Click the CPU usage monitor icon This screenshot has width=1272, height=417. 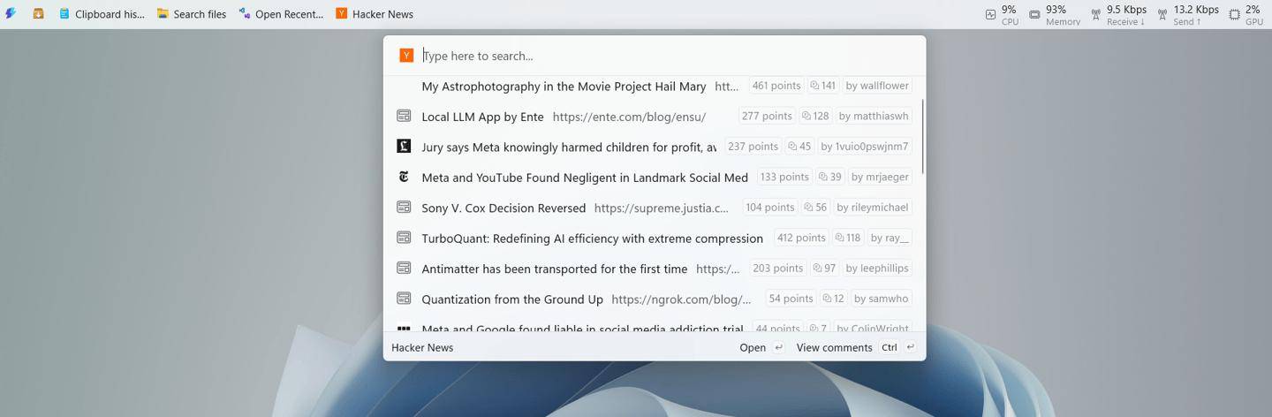[x=991, y=14]
